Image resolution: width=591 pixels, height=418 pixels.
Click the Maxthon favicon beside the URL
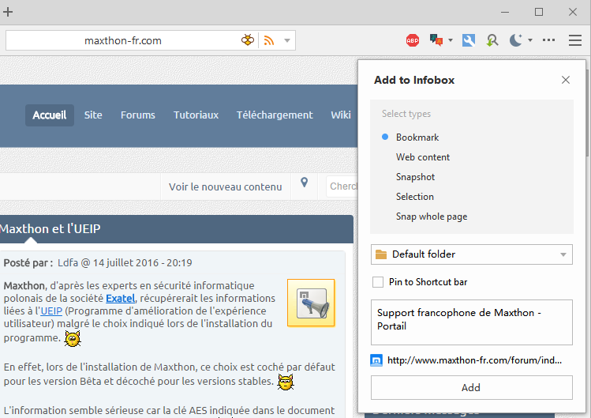point(376,360)
